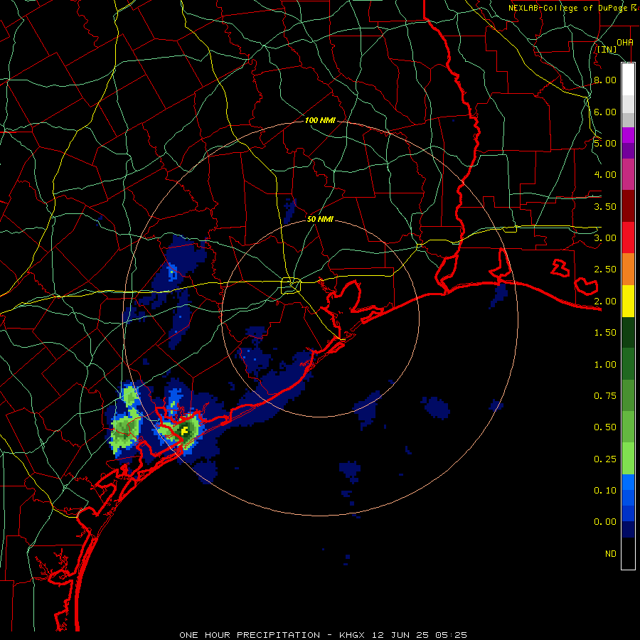This screenshot has width=640, height=640.
Task: Click the 100 NMI range ring label
Action: tap(320, 120)
